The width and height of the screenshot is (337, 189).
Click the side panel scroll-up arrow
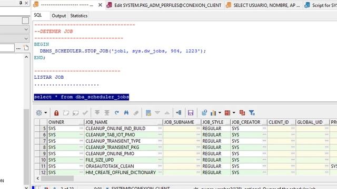click(x=26, y=57)
